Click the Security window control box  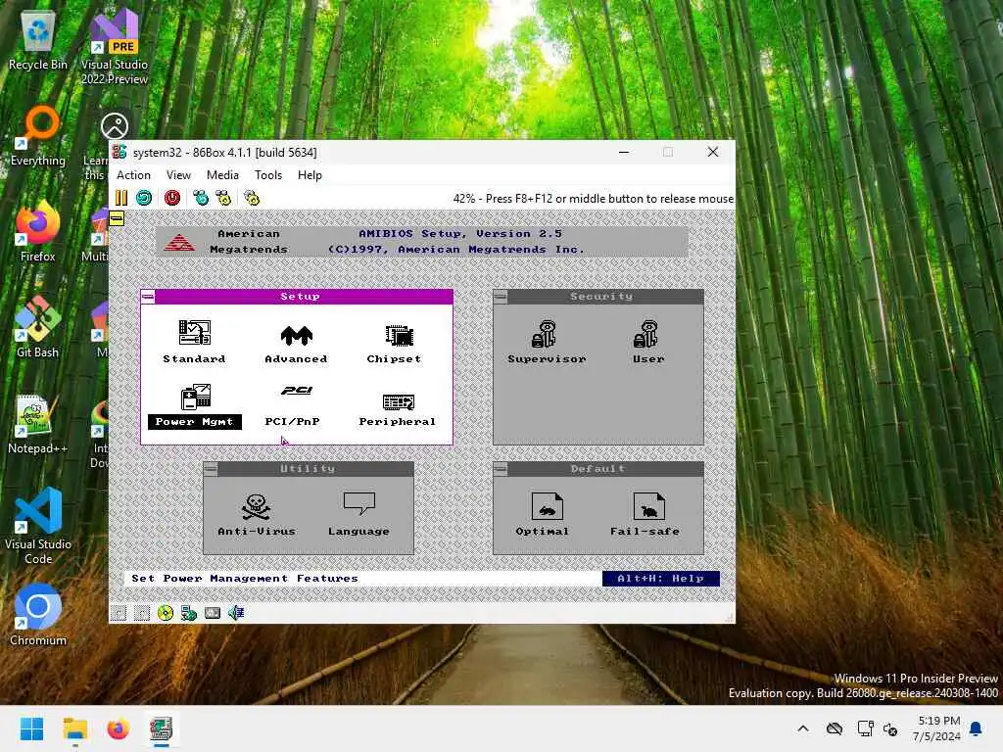[x=501, y=297]
